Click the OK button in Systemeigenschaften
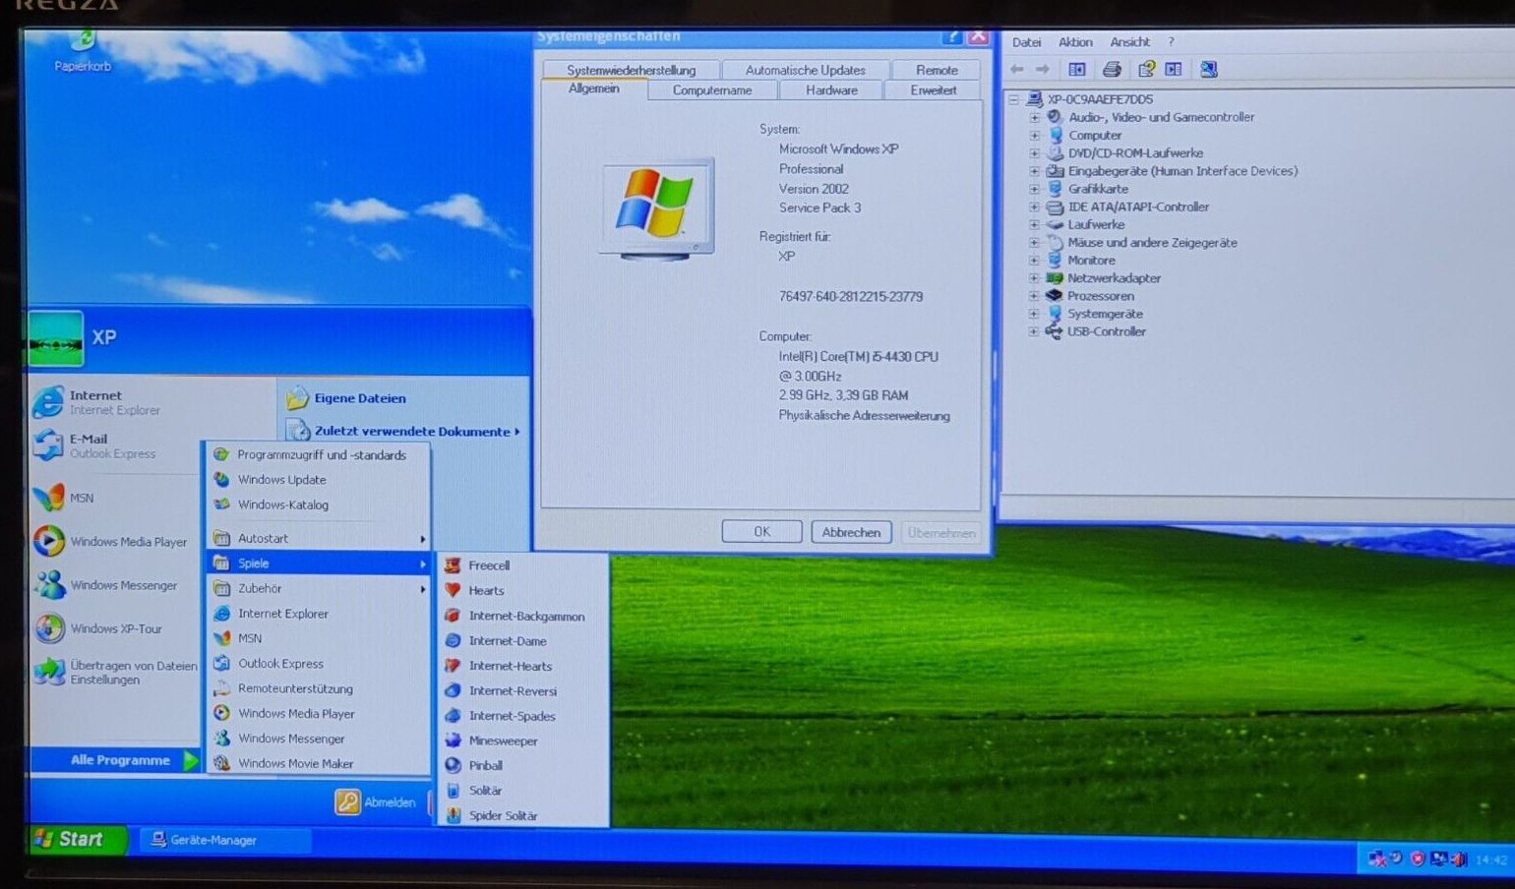Screen dimensions: 1515x889 [x=761, y=532]
